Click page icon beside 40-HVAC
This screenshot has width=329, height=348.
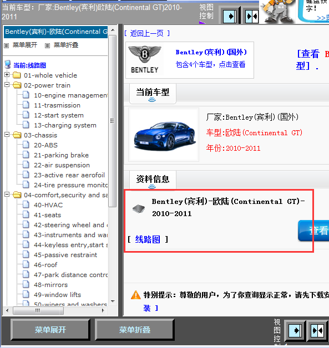pyautogui.click(x=26, y=204)
